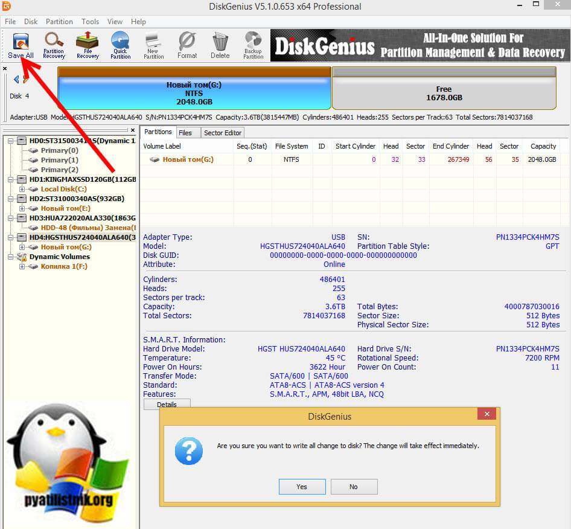Switch to the Sector Editor tab
571x529 pixels.
pyautogui.click(x=223, y=133)
